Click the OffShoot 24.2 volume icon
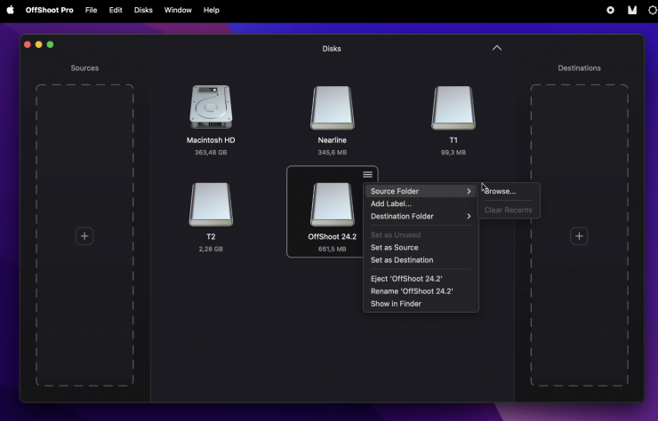 point(332,205)
